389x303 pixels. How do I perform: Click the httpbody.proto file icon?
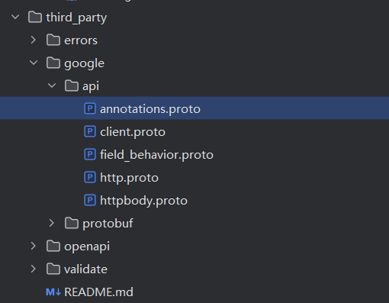(90, 200)
